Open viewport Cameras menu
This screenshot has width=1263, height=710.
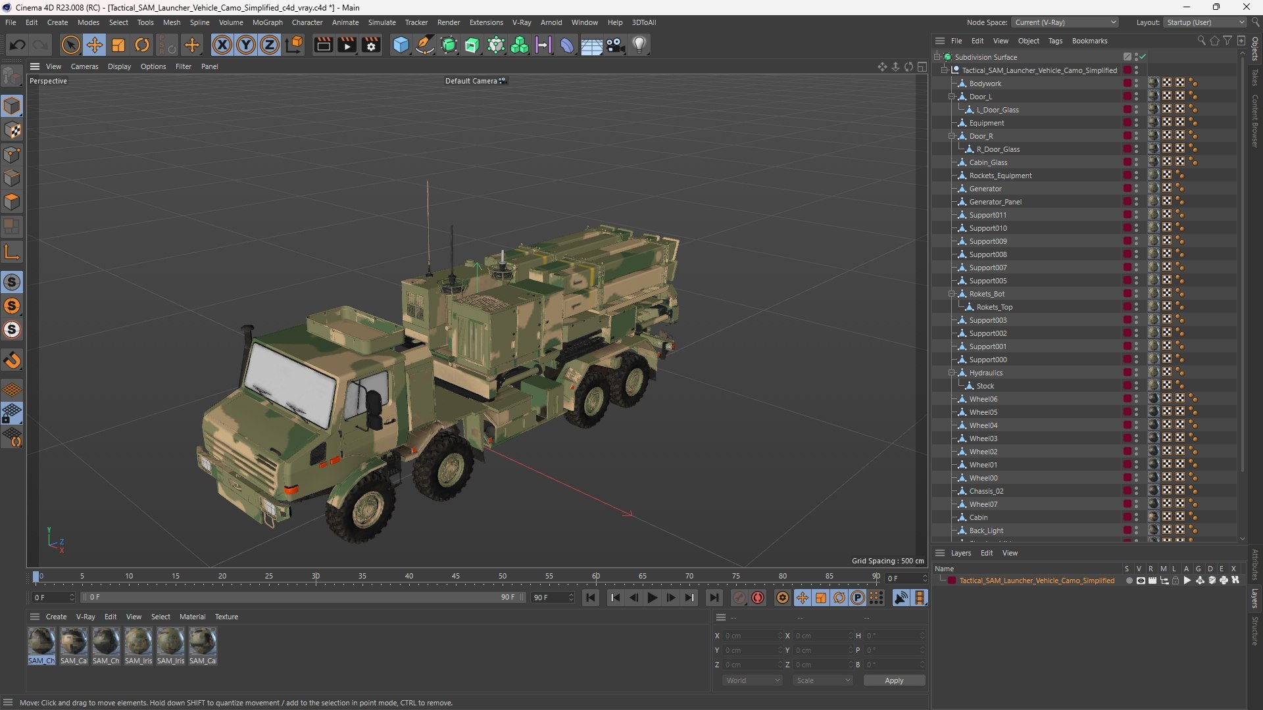coord(84,66)
